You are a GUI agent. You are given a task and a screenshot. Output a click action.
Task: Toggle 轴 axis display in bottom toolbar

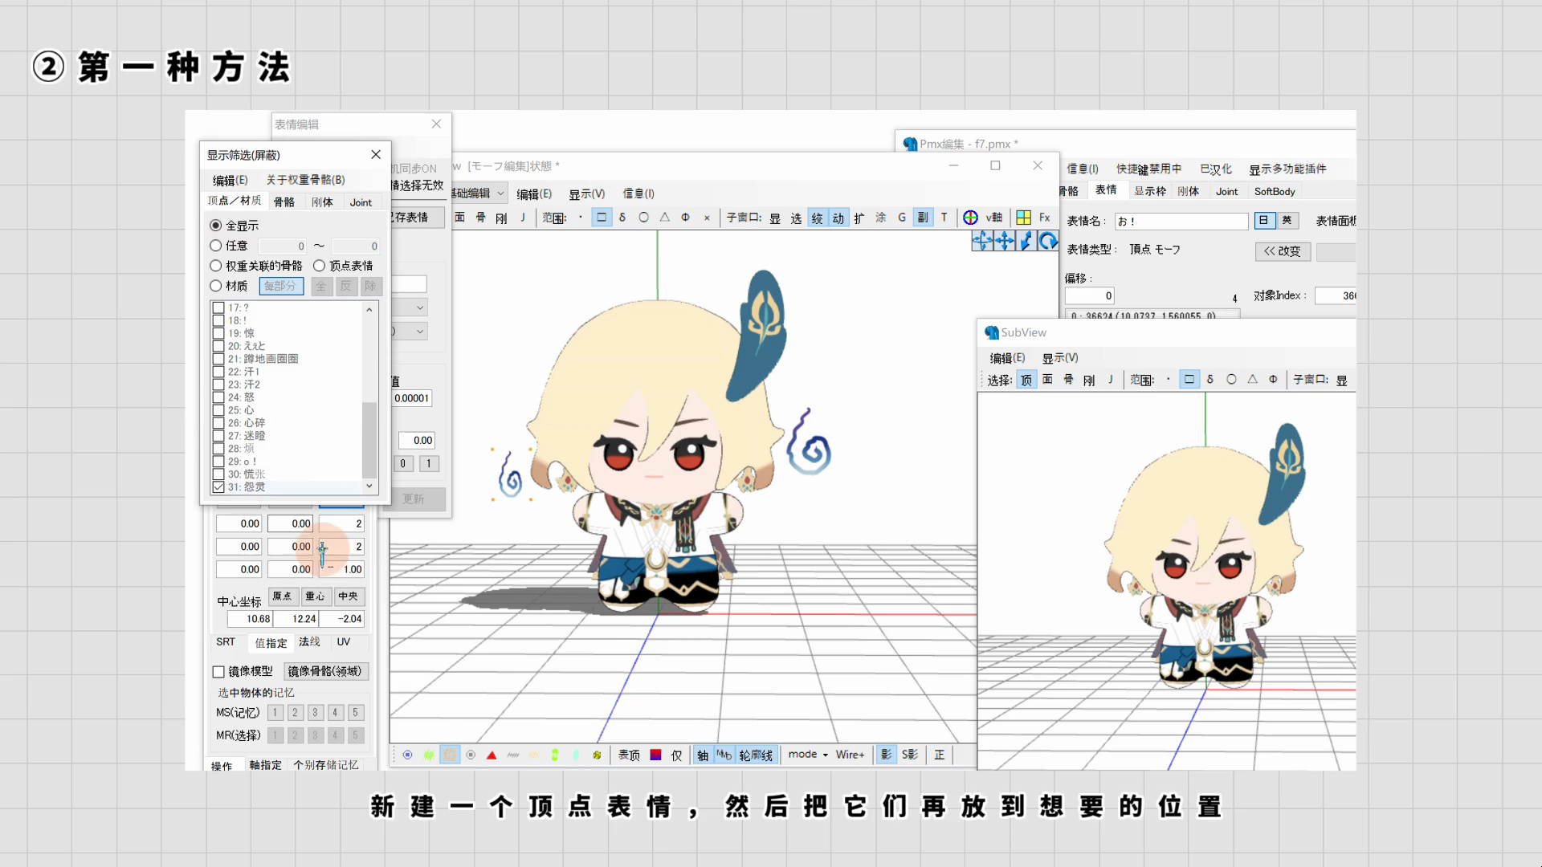click(x=703, y=755)
